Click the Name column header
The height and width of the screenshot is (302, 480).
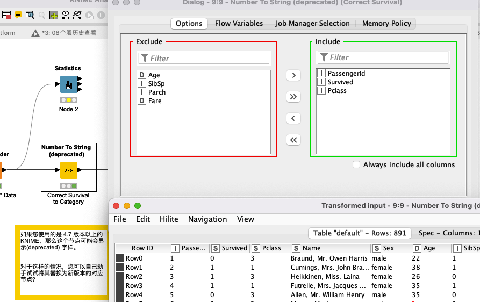tap(330, 248)
